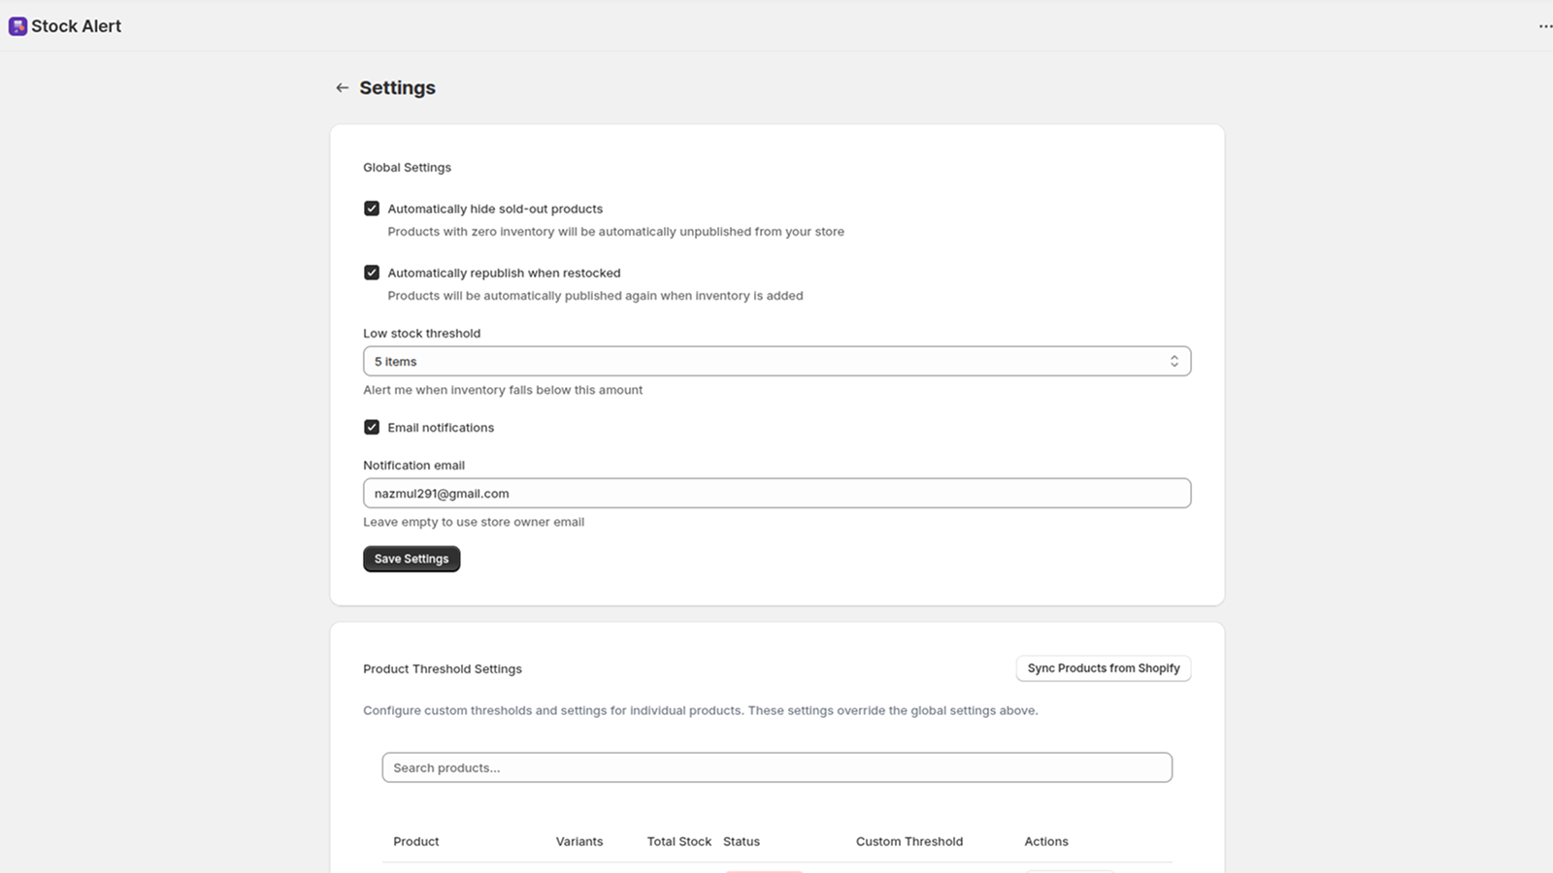
Task: Click the back arrow beside Settings heading
Action: click(x=342, y=87)
